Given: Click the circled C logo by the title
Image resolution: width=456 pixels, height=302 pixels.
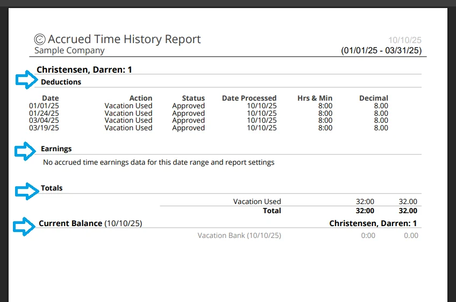Looking at the screenshot, I should [40, 39].
